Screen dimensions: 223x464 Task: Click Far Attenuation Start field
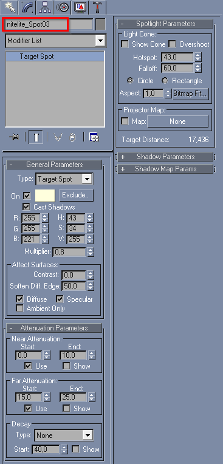pos(29,397)
